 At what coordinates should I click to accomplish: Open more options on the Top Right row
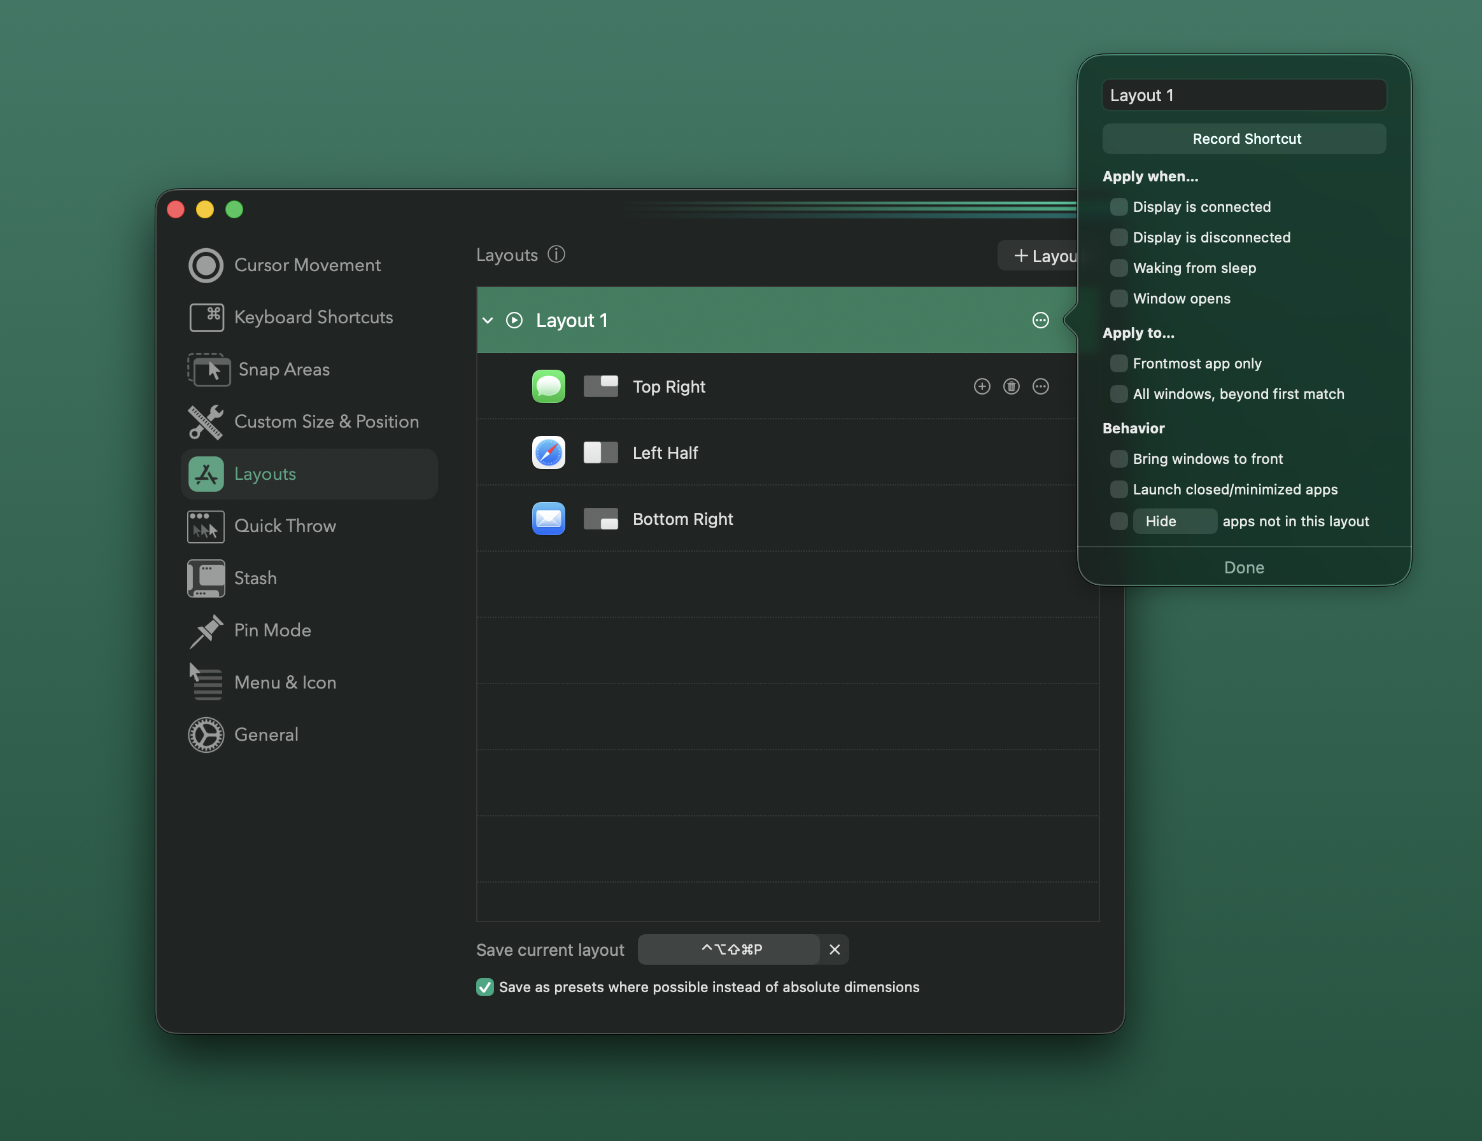coord(1040,387)
